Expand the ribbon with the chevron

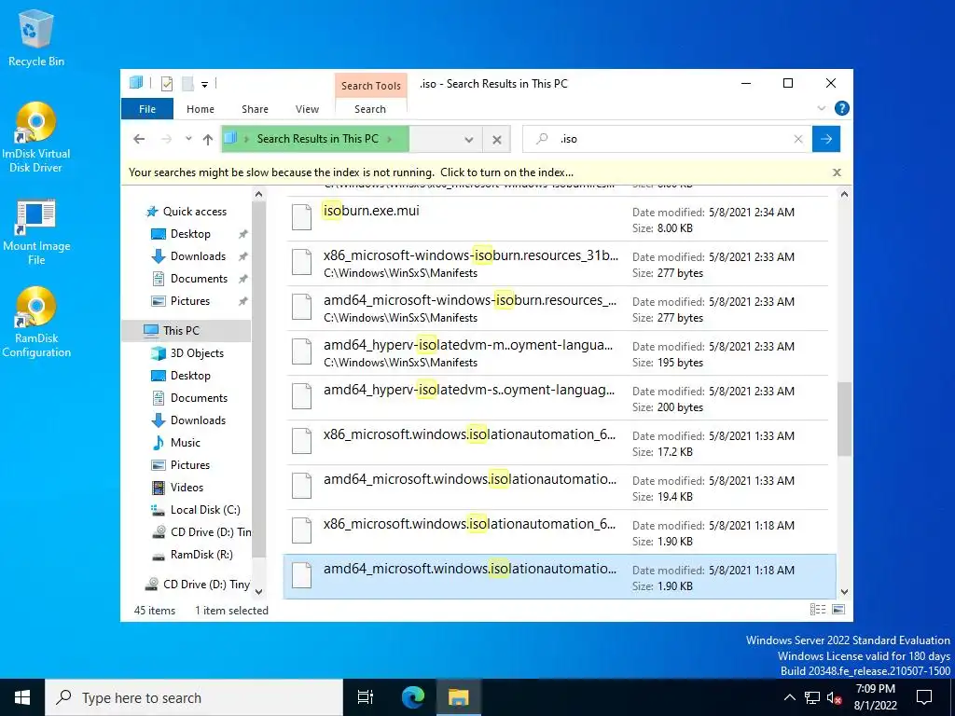point(821,108)
